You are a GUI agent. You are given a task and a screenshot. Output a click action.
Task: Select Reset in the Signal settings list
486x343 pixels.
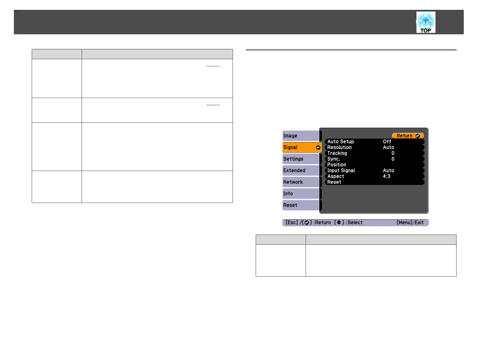tap(375, 182)
